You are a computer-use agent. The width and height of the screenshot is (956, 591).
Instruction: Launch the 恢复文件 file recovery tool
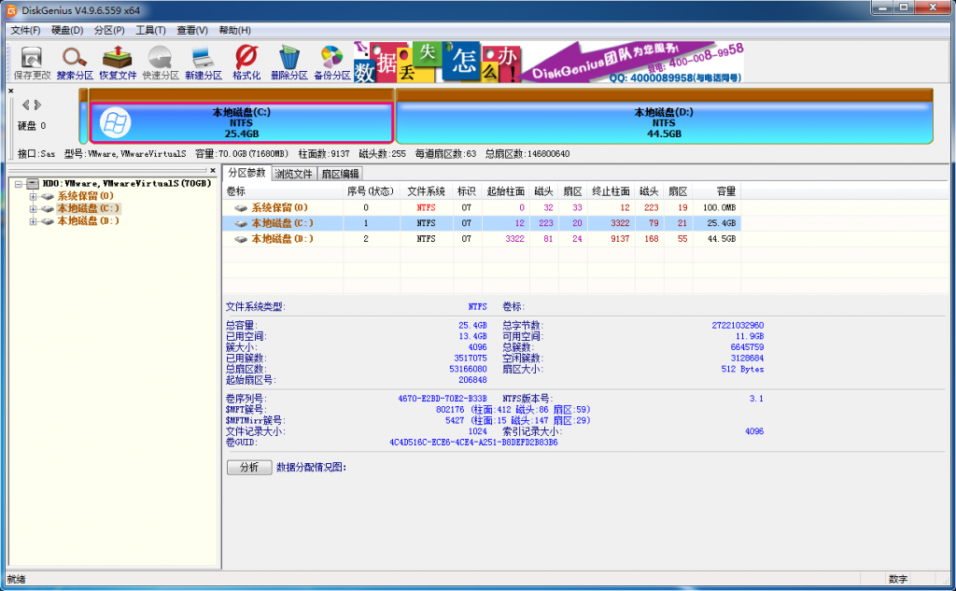pos(118,63)
